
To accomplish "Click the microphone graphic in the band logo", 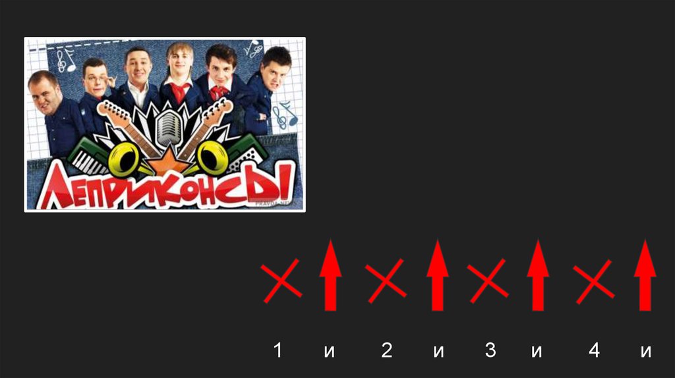I will click(x=168, y=128).
